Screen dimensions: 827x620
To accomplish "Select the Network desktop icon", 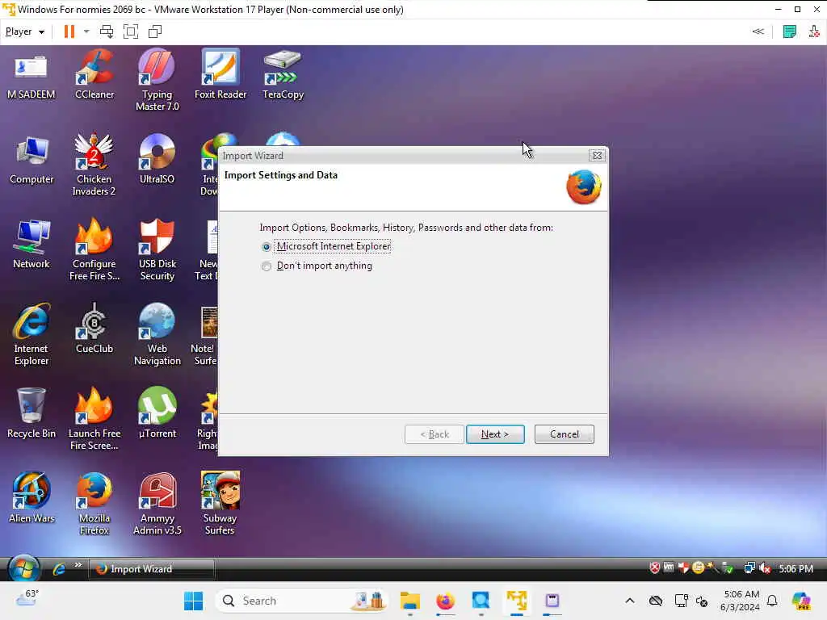I will (31, 245).
